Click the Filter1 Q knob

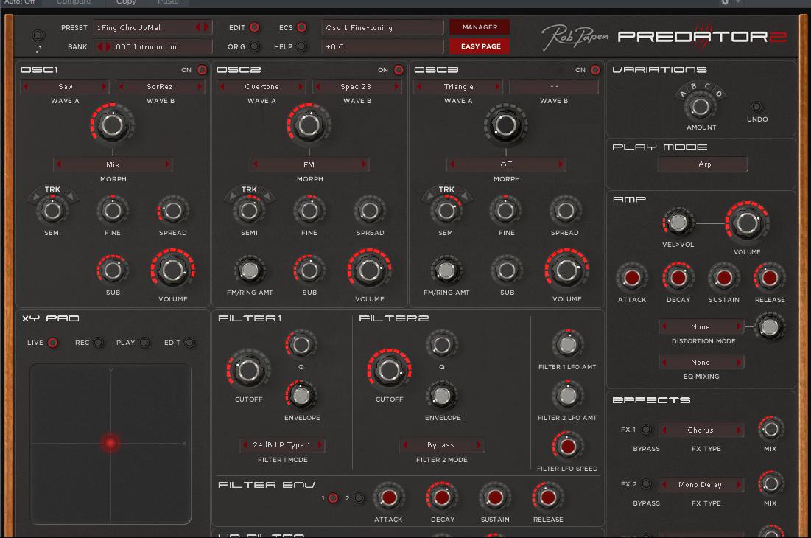click(x=301, y=344)
